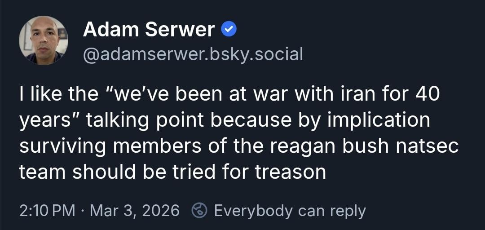Visit the @adamserwer.bsky.social handle
The image size is (485, 230).
pos(193,54)
